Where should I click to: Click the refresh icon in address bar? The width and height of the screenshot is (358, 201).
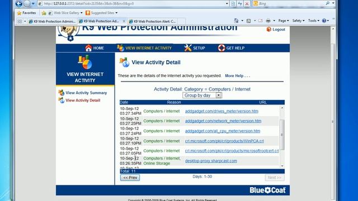(240, 3)
